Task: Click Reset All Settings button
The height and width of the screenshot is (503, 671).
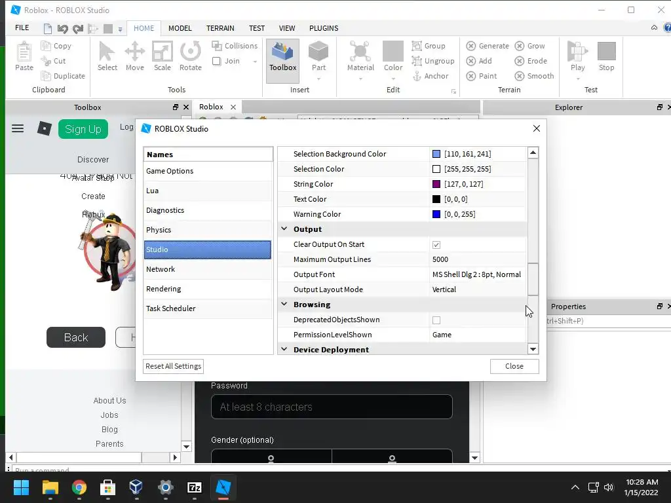Action: pyautogui.click(x=173, y=366)
